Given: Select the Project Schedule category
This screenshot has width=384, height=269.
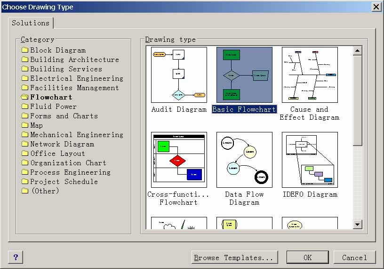Looking at the screenshot, I should [64, 182].
